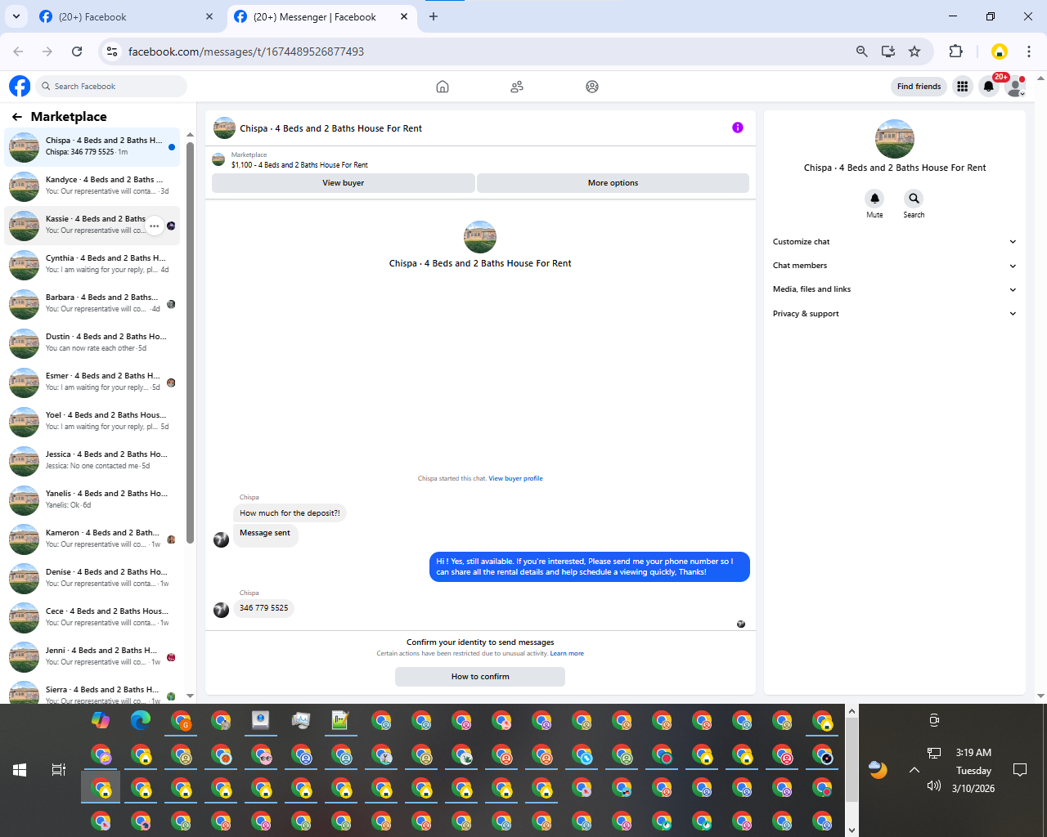Viewport: 1047px width, 837px height.
Task: Open the Jenni chat conversation
Action: tap(92, 656)
